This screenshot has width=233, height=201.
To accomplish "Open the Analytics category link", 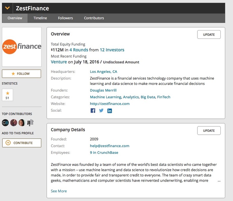I will point(131,97).
